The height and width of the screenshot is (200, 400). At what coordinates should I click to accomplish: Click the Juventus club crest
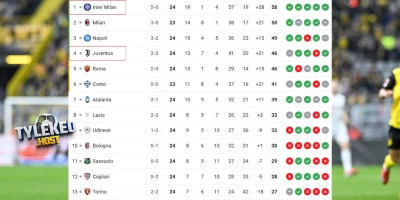87,53
